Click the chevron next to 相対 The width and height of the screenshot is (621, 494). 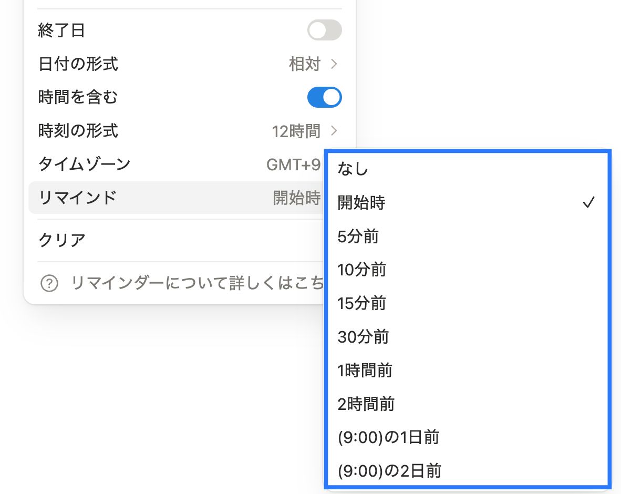pos(335,64)
